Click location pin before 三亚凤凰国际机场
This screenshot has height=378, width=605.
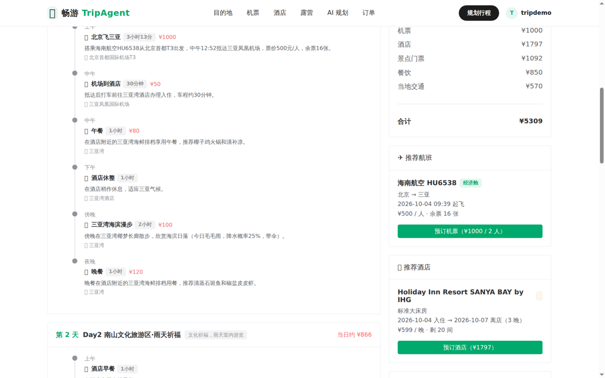point(86,105)
